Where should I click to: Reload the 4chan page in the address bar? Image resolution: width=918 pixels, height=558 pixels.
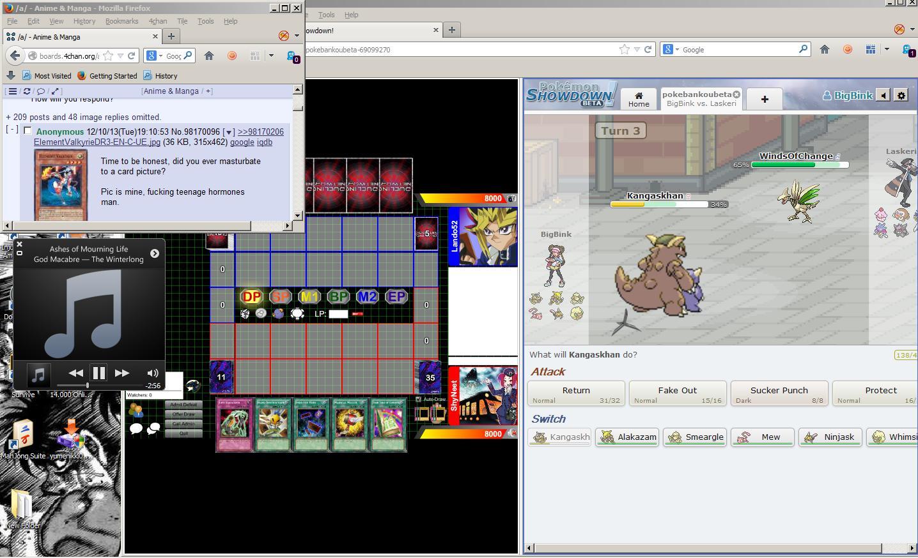[x=131, y=56]
